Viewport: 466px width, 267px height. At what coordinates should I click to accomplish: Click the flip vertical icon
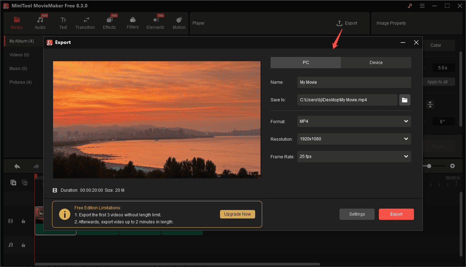click(x=430, y=104)
